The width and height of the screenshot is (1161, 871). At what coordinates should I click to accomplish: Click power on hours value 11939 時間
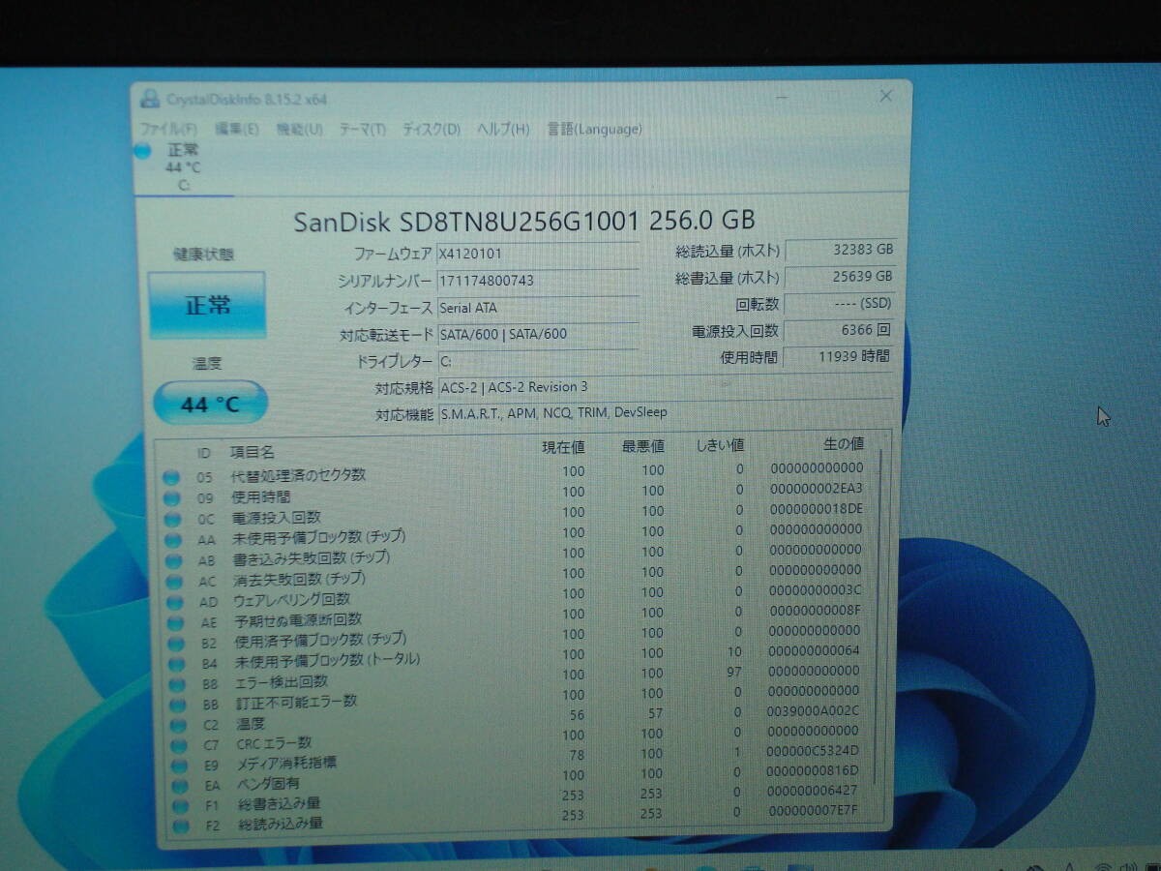838,356
